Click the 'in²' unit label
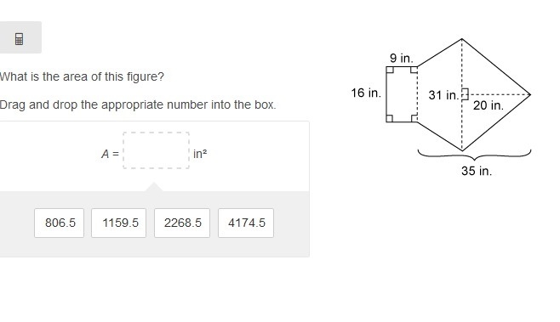 tap(200, 154)
